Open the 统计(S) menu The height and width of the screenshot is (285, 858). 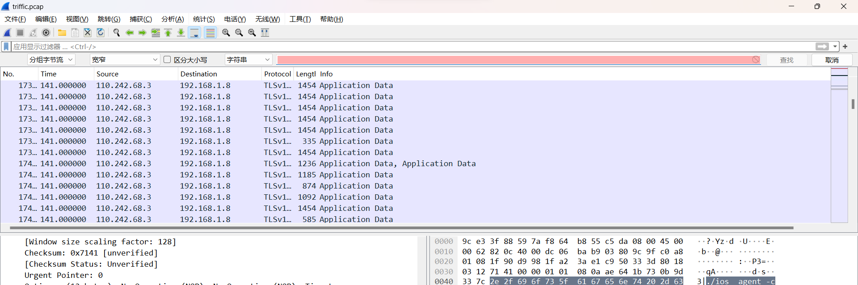204,19
